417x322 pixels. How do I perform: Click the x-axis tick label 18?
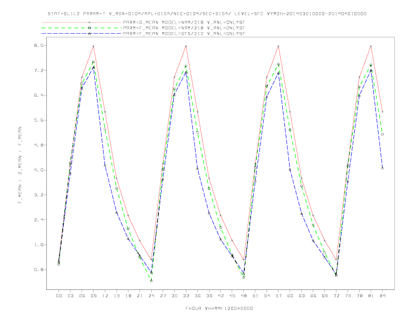click(128, 296)
